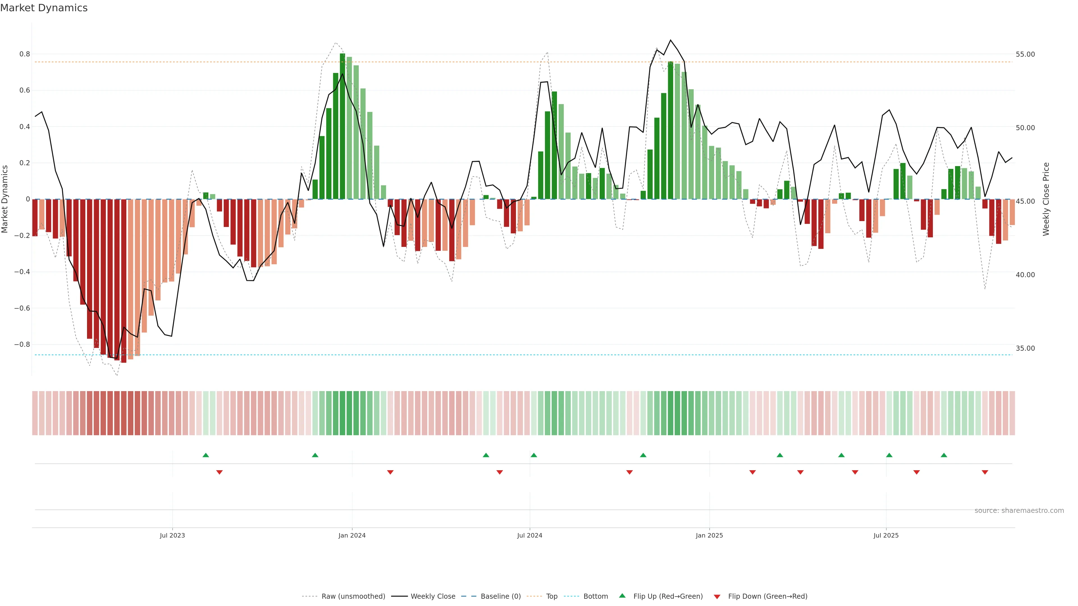
Task: Click the Weekly Close Price axis title
Action: [1046, 199]
